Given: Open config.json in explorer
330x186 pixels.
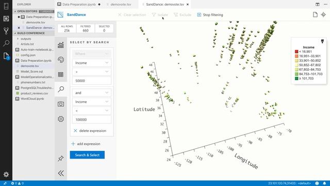Looking at the screenshot, I should pyautogui.click(x=28, y=55).
